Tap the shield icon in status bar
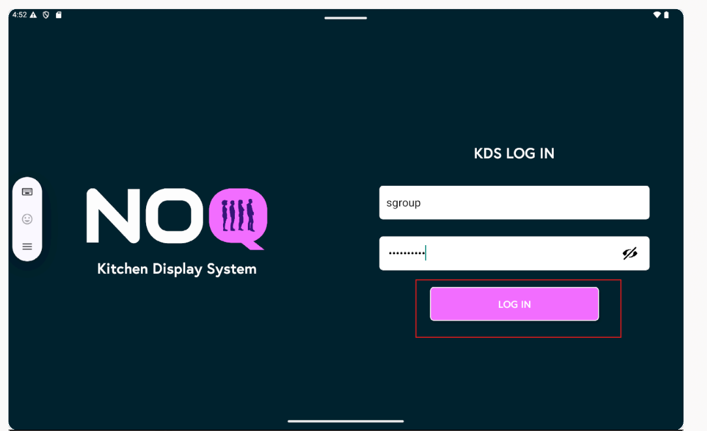This screenshot has width=707, height=431. tap(46, 14)
